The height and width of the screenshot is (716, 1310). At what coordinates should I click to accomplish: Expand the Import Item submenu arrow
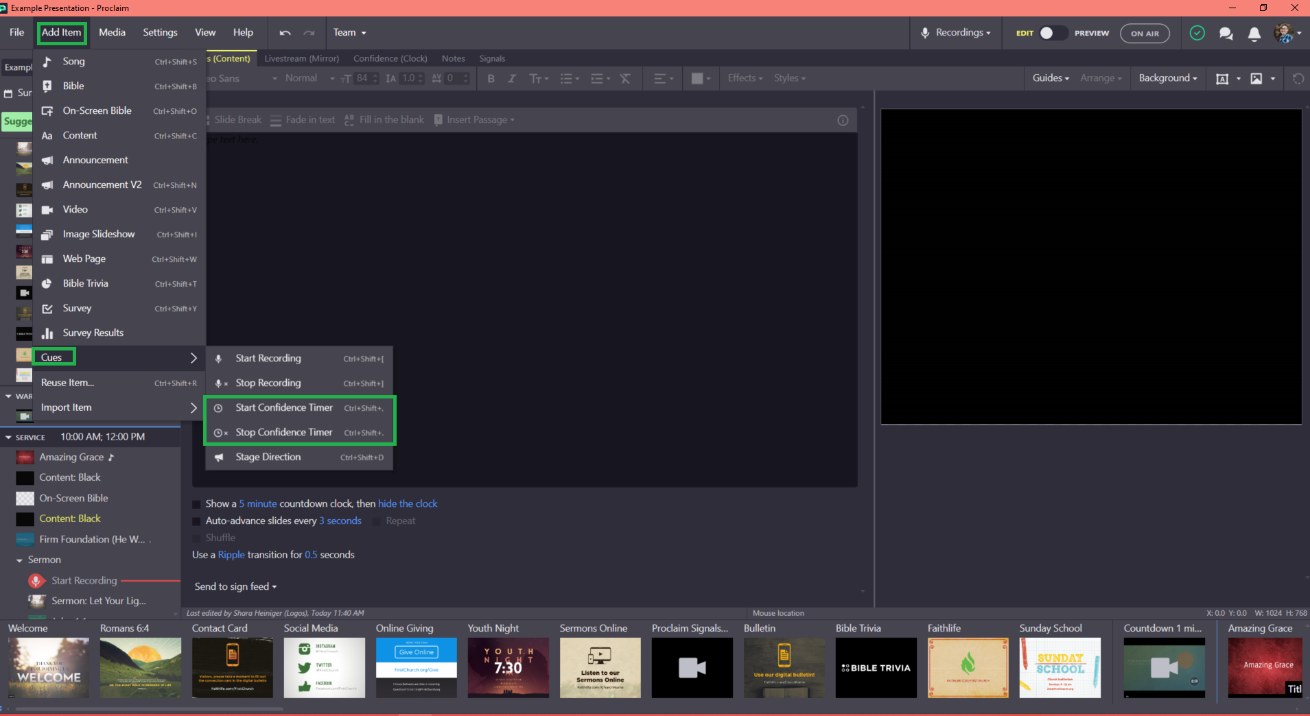(x=194, y=407)
